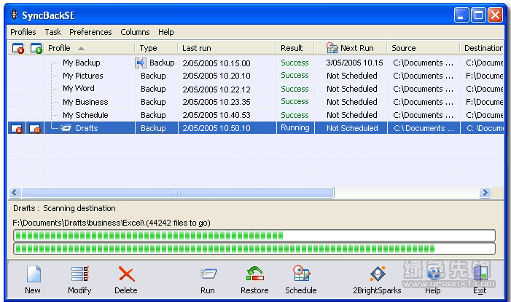This screenshot has width=511, height=302.
Task: Open the Help menu in menu bar
Action: click(x=166, y=32)
